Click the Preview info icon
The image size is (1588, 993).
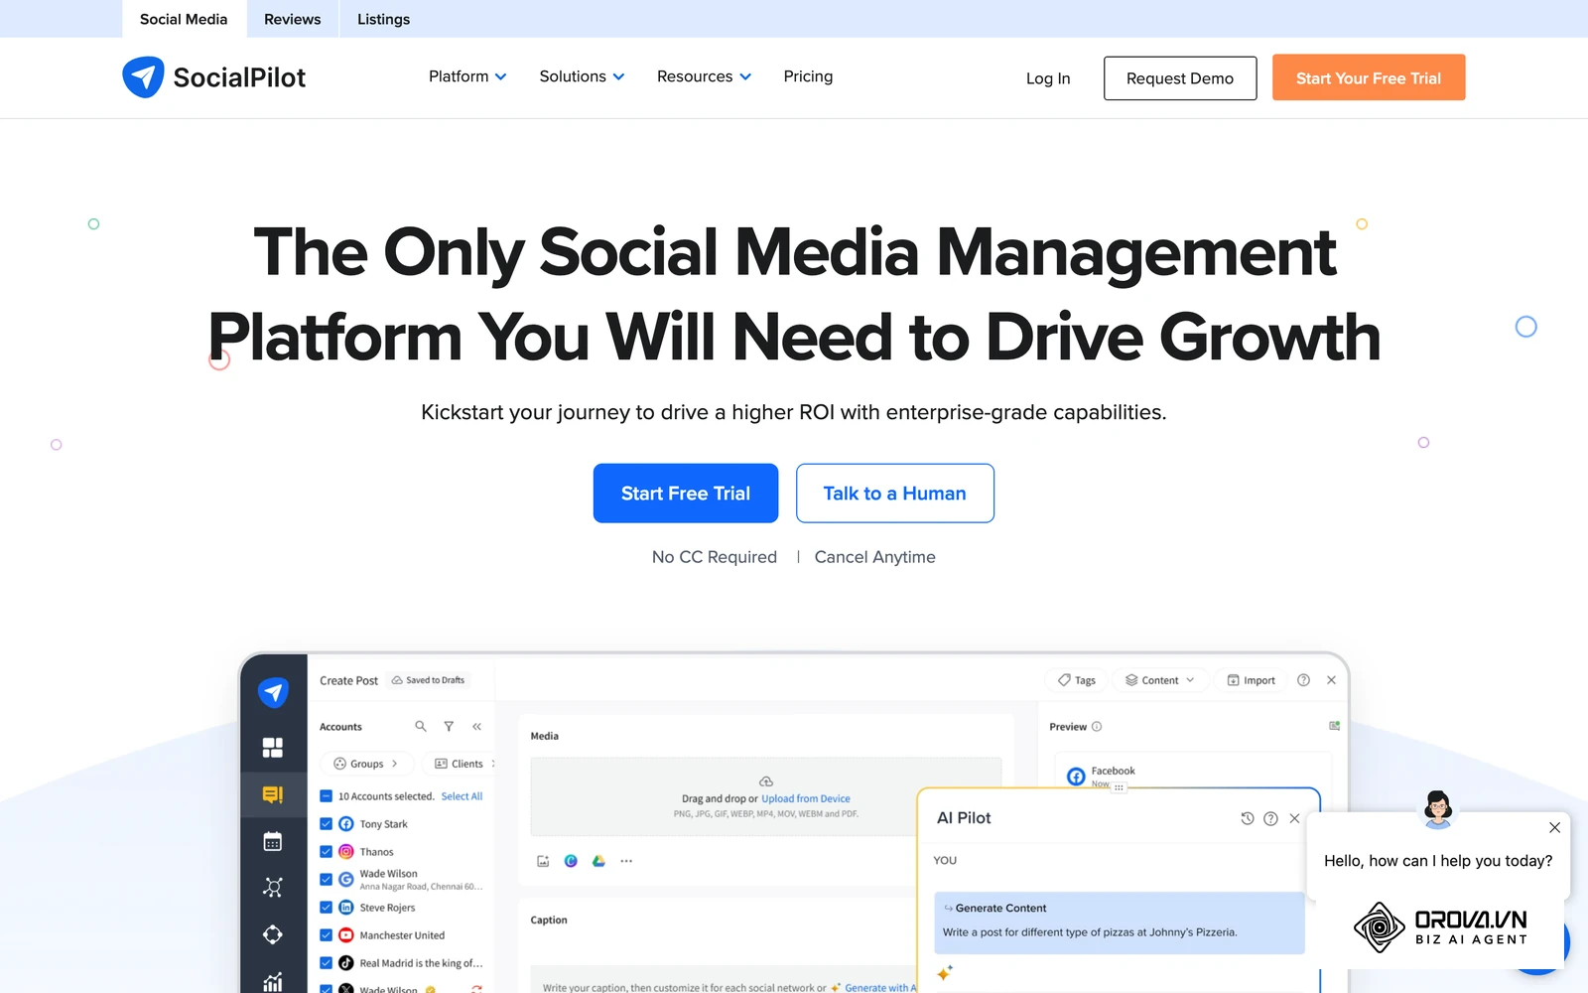(1097, 727)
